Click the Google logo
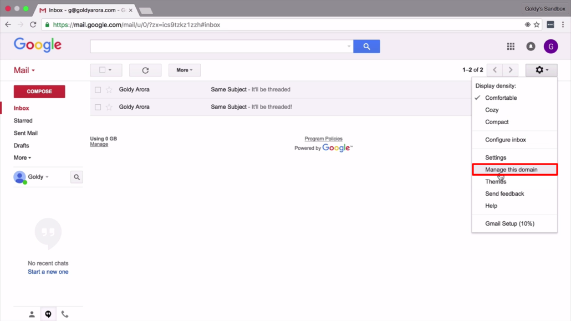Screen dimensions: 571x321 38,45
